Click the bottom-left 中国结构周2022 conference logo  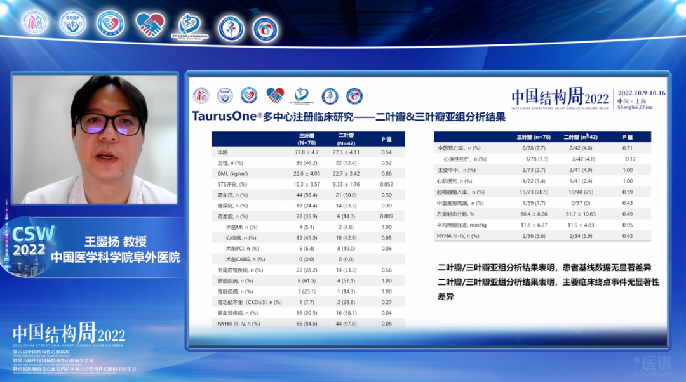(69, 335)
